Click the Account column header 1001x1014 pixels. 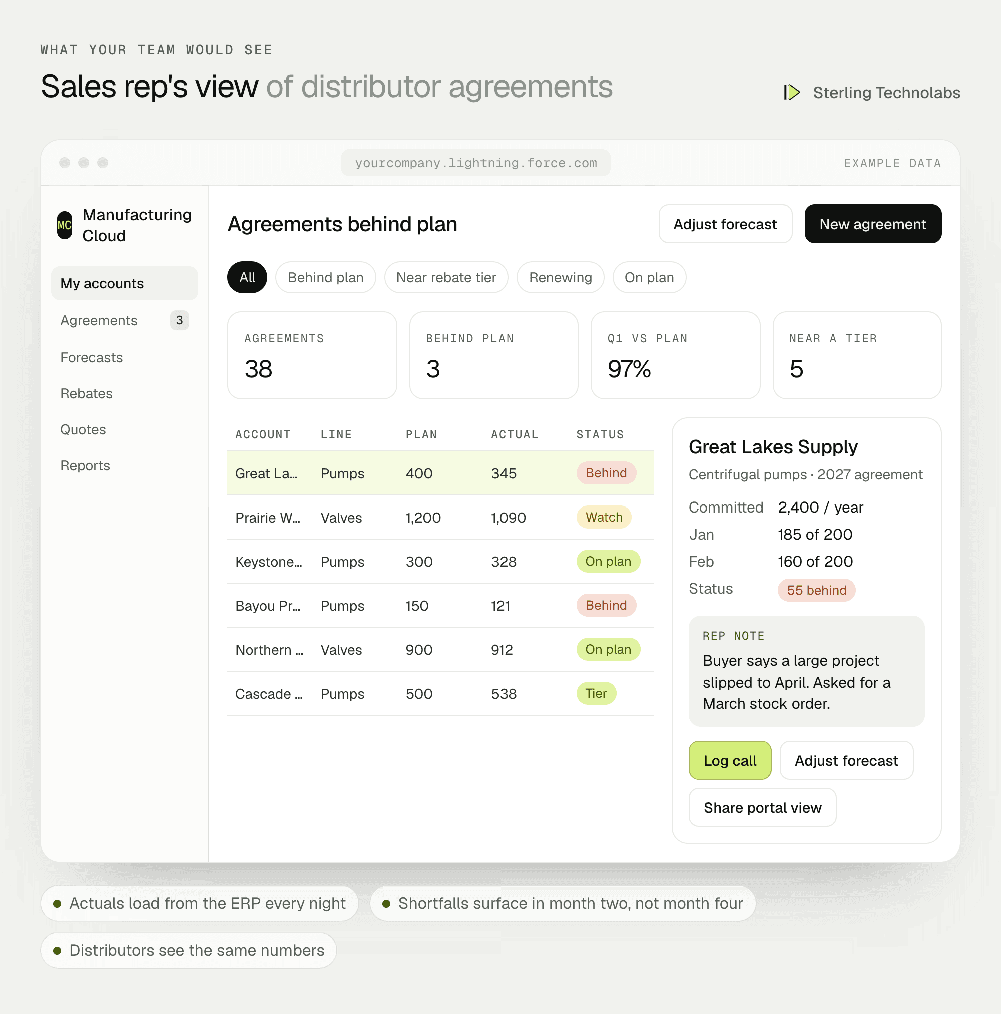pos(263,434)
